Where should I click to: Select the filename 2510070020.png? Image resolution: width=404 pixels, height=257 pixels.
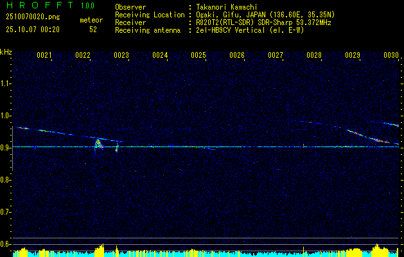click(33, 17)
